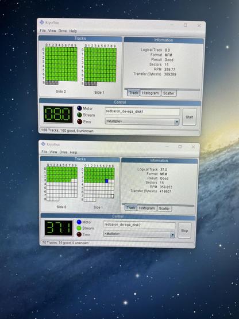Click track counter display showing 37.1

[x=59, y=228]
